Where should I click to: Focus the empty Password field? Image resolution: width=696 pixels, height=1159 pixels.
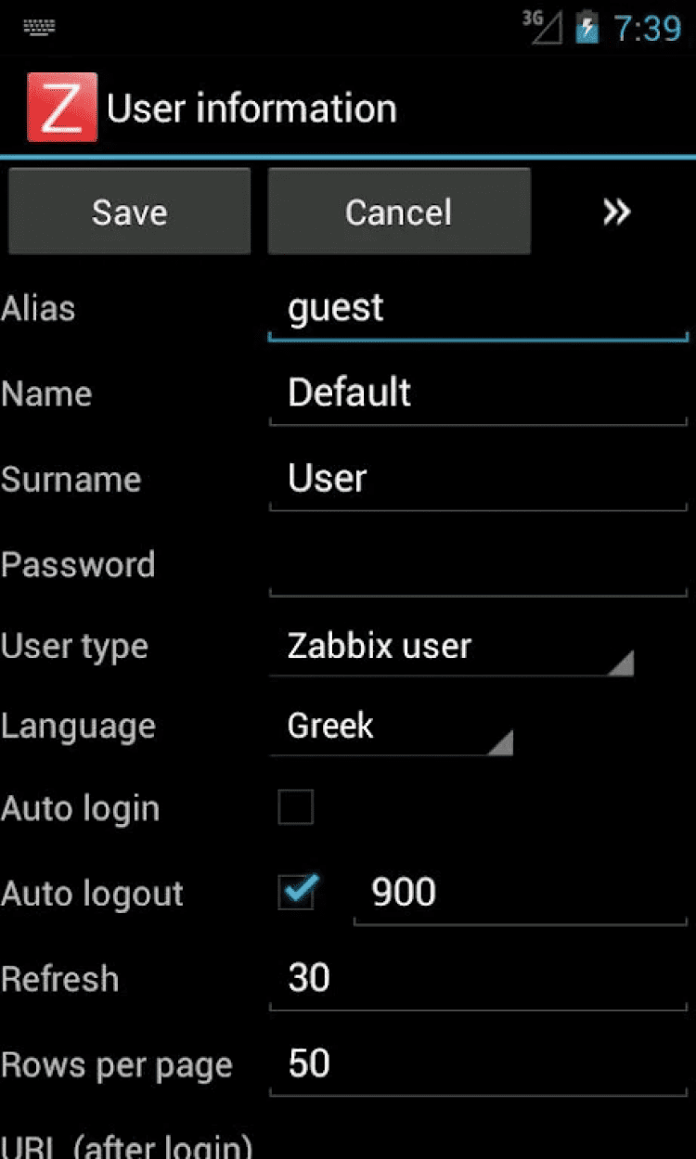477,564
